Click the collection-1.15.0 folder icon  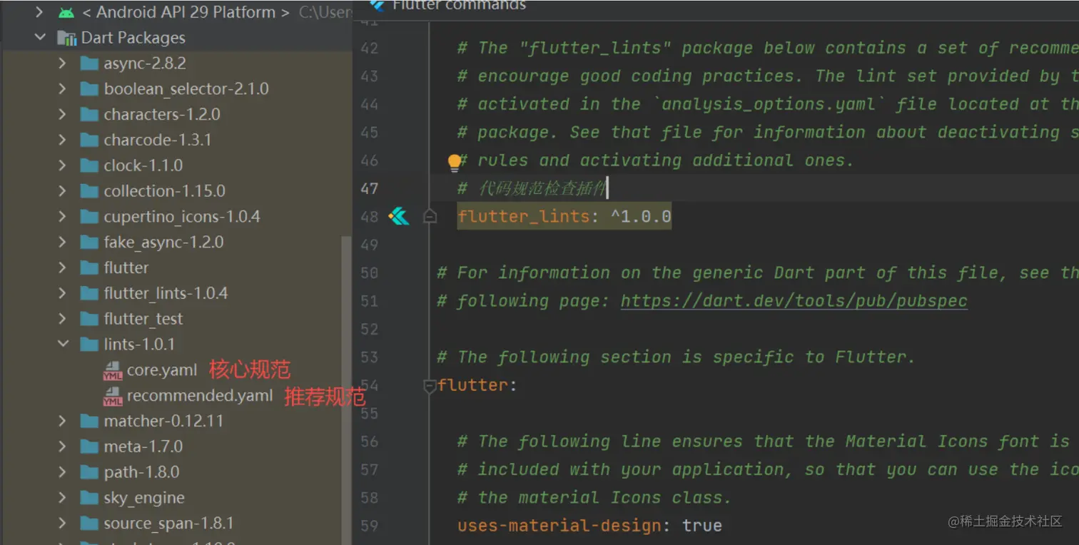coord(89,191)
